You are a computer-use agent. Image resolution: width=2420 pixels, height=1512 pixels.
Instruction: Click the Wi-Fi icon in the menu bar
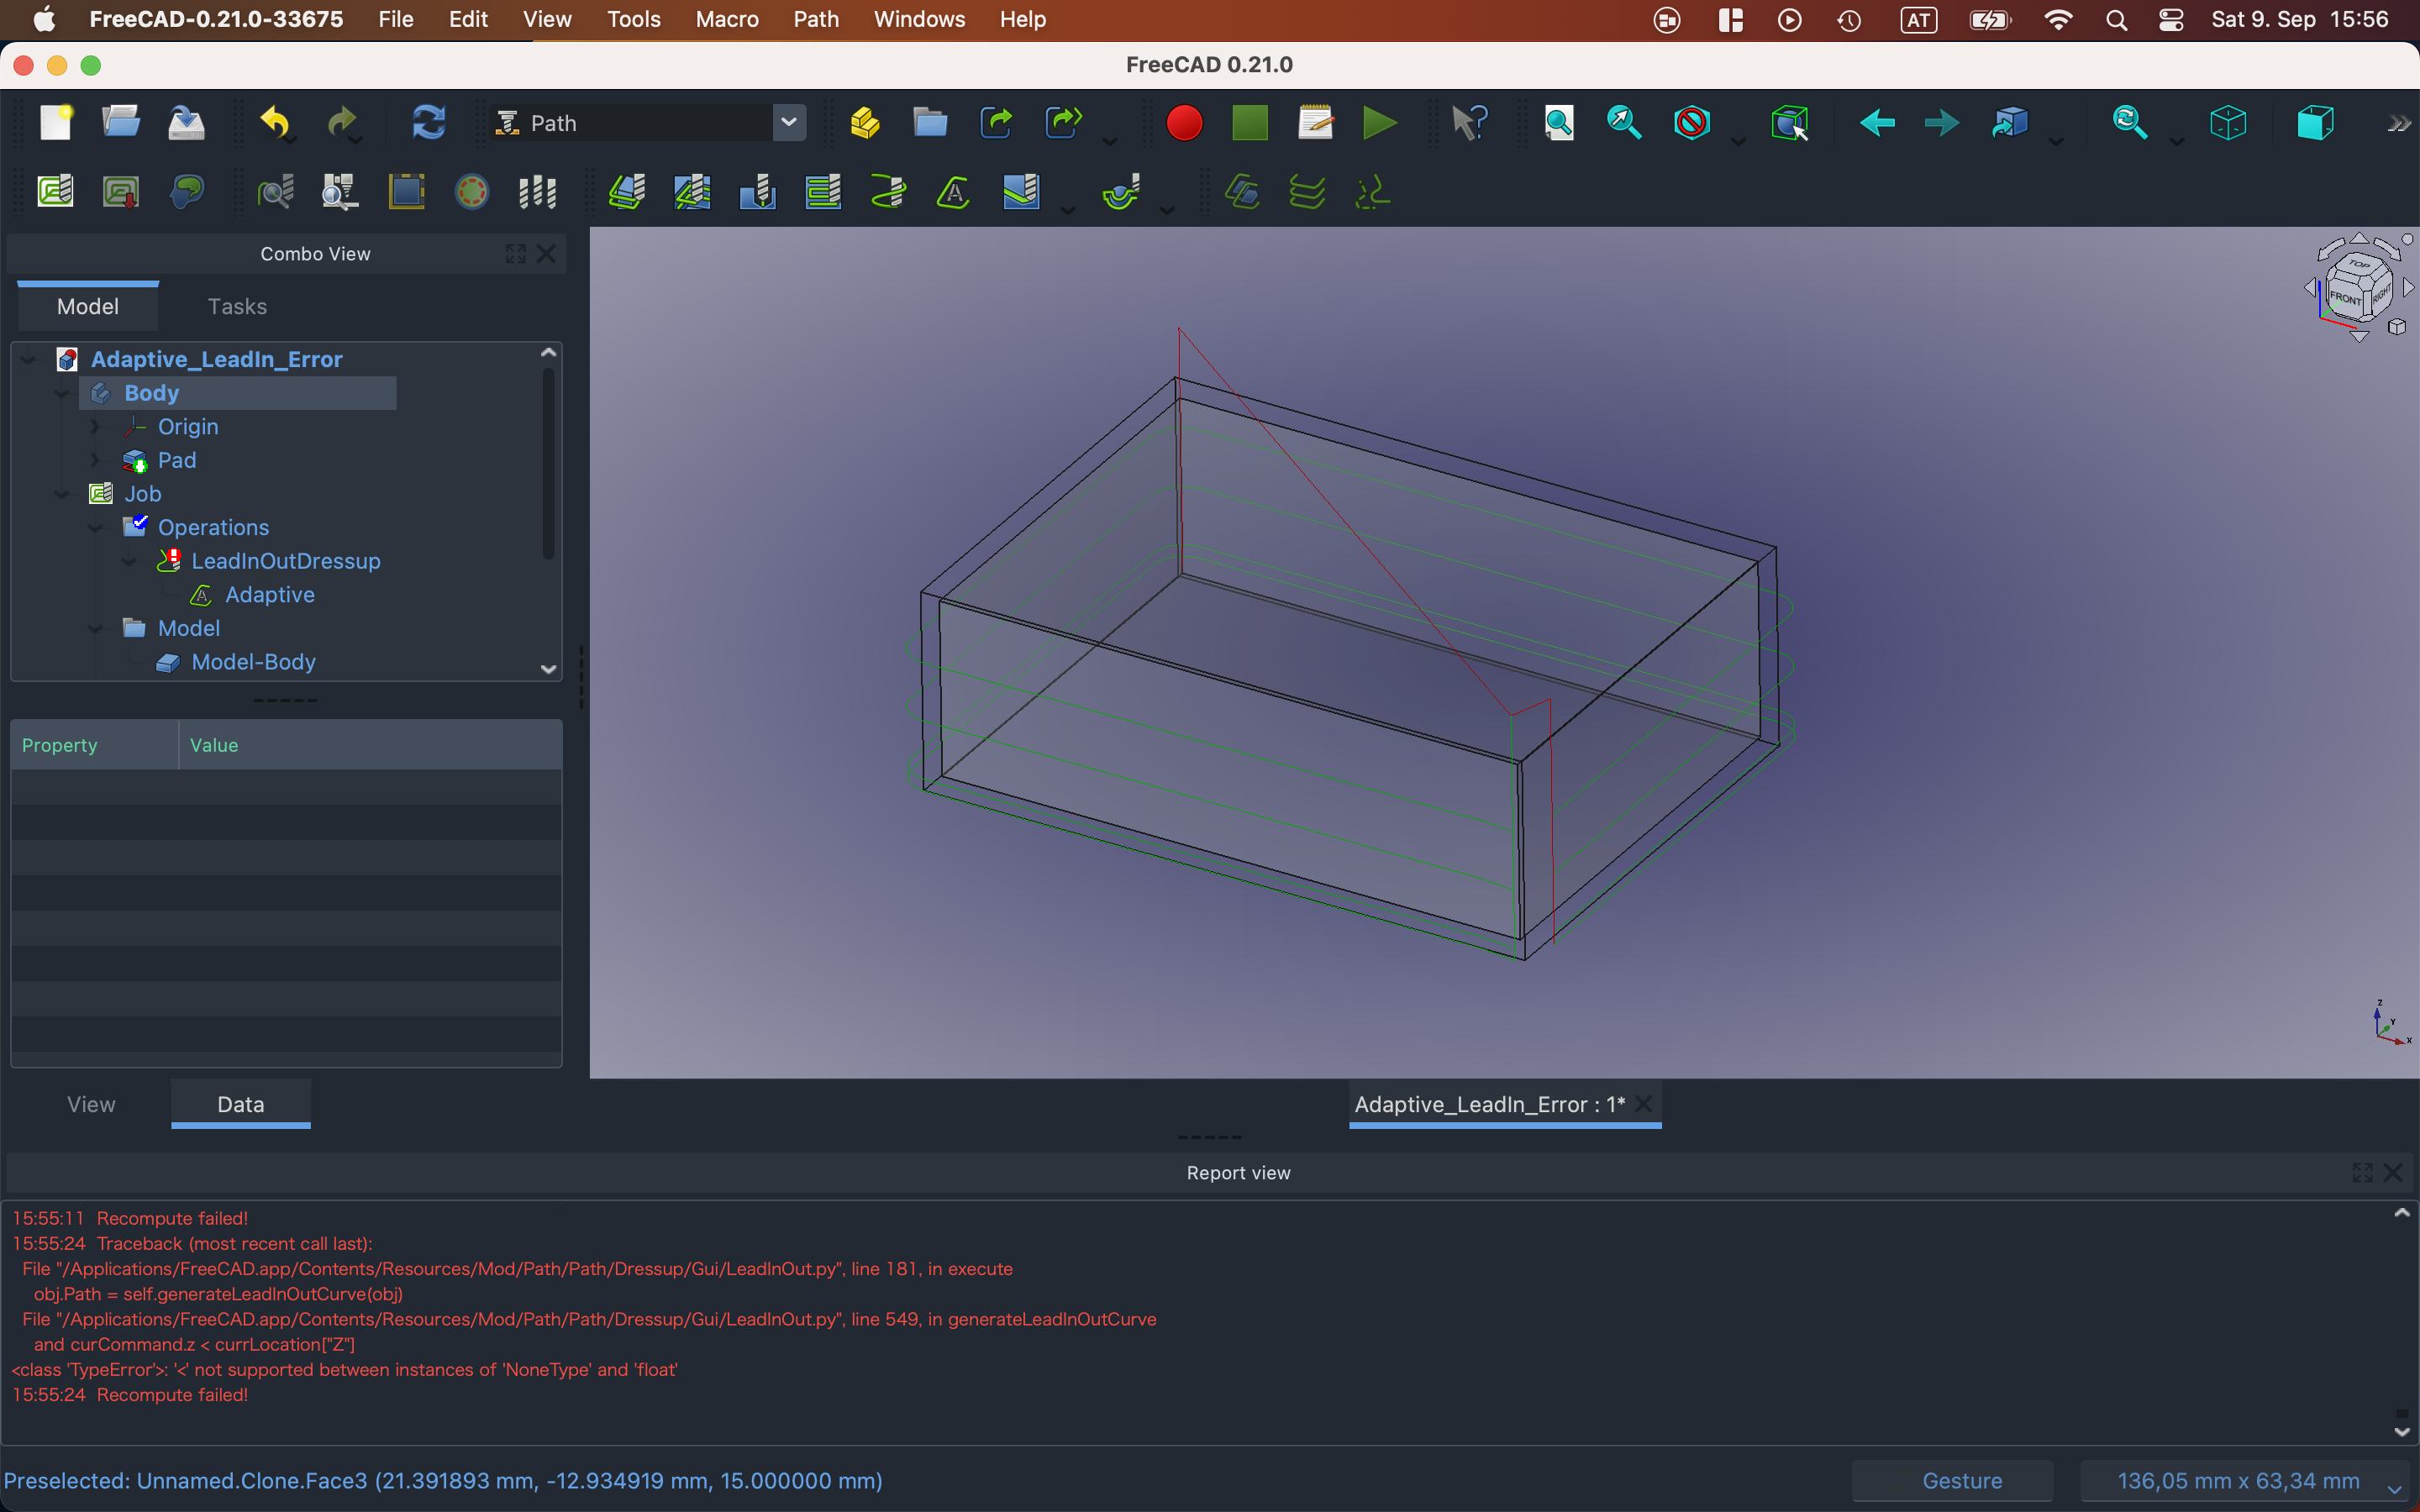coord(2058,19)
